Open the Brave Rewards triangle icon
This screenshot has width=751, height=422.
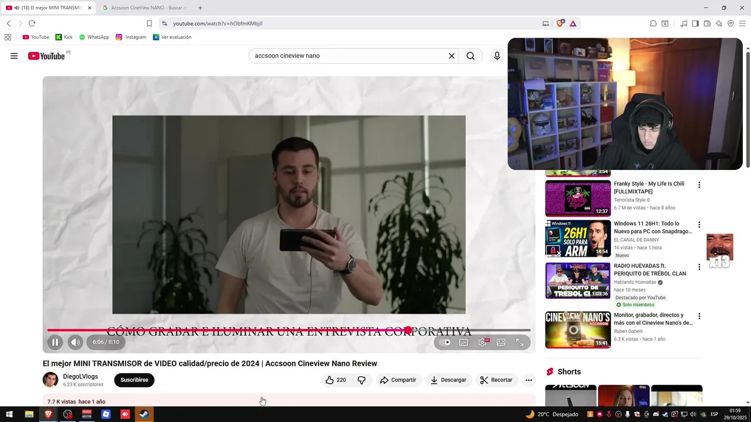pyautogui.click(x=573, y=23)
